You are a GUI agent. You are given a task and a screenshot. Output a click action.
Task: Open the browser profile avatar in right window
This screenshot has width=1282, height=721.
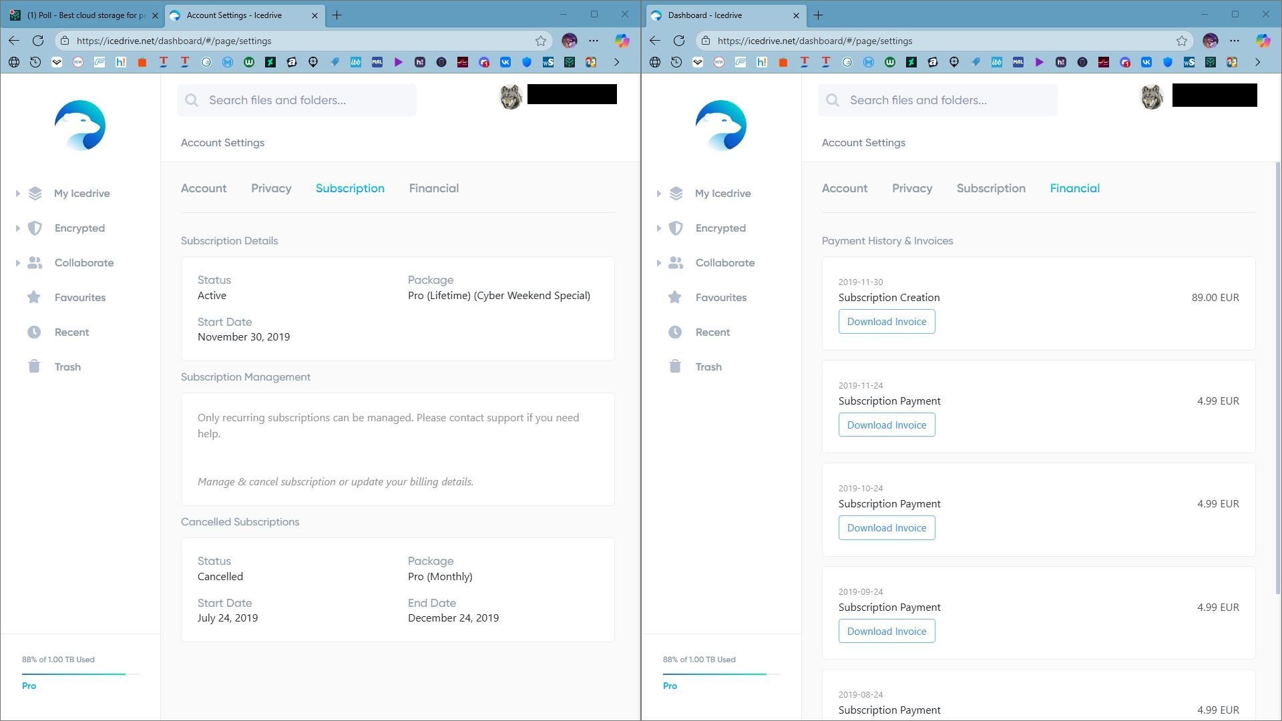click(1211, 41)
